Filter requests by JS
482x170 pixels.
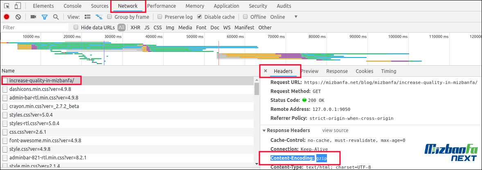point(147,28)
